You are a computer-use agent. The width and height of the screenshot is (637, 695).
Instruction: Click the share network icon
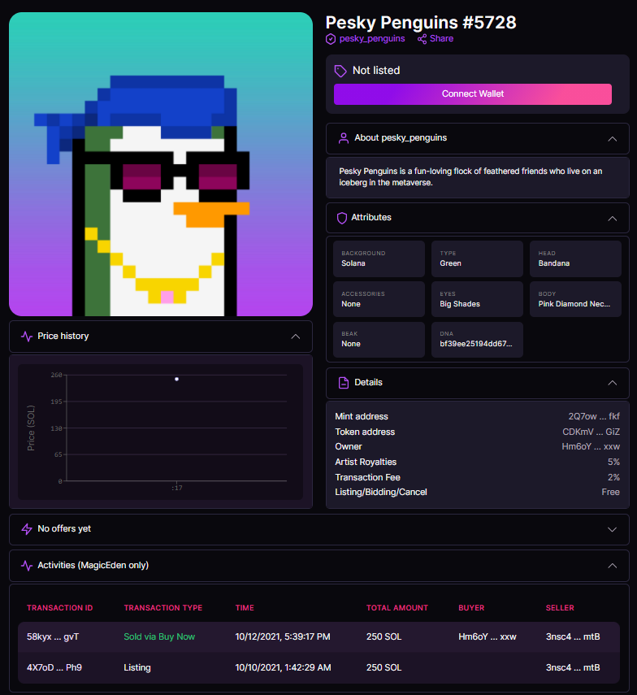coord(422,39)
